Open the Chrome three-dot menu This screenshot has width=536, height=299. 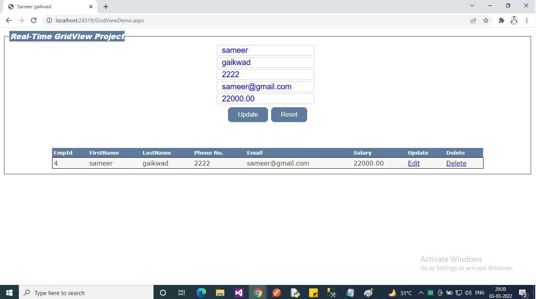527,20
